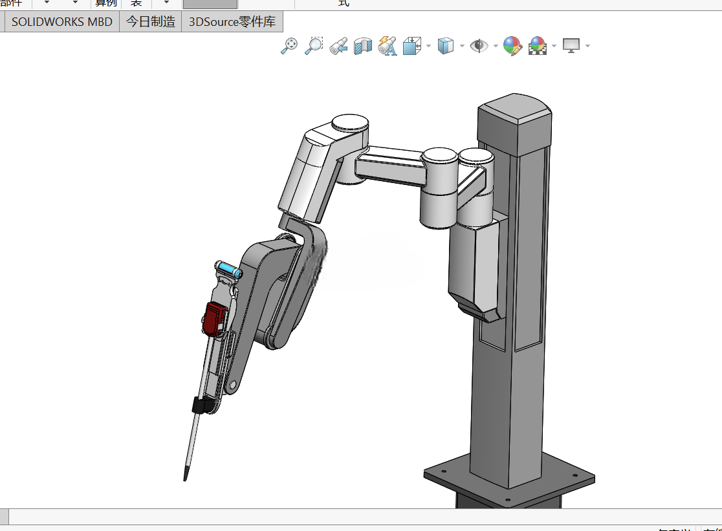Expand the Hide/Show Items dropdown arrow

[496, 46]
